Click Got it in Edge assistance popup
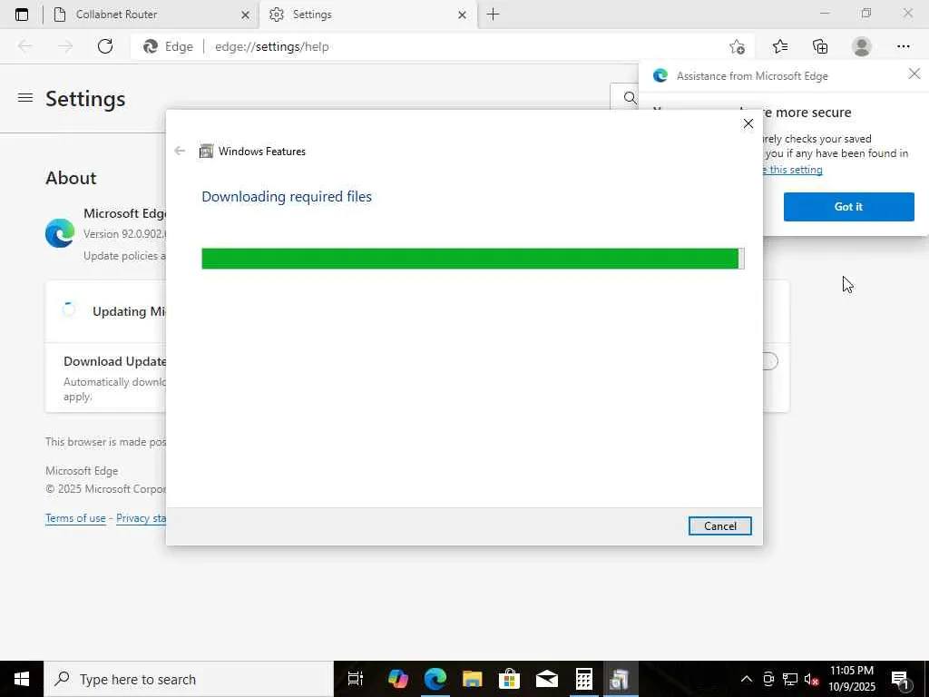This screenshot has height=697, width=929. [848, 207]
